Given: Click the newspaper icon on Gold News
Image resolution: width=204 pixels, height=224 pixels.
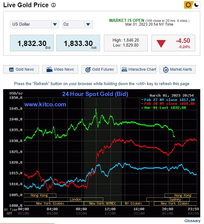Looking at the screenshot, I should (11, 69).
